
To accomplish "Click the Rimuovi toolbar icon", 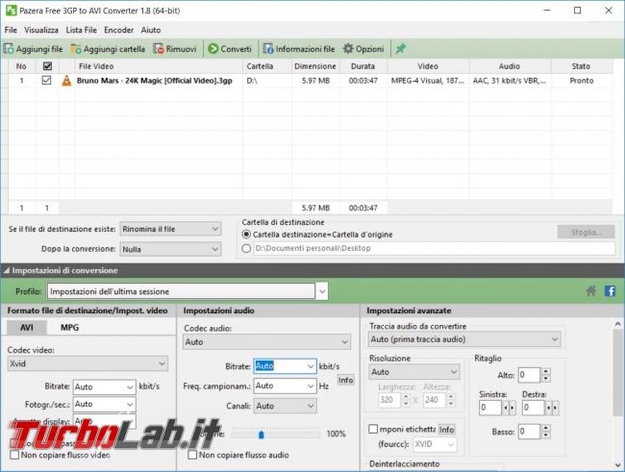I will [x=159, y=49].
